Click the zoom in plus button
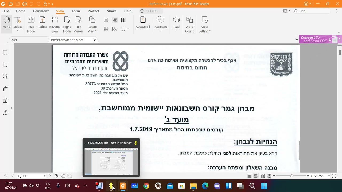Image resolution: width=342 pixels, height=192 pixels. coord(308,176)
